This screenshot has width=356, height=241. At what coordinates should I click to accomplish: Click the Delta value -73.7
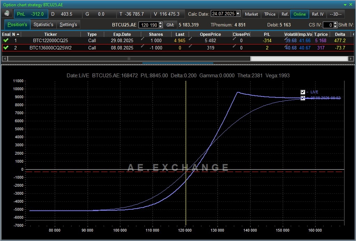click(340, 48)
